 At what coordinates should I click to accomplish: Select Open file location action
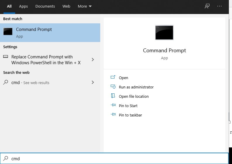tap(134, 96)
